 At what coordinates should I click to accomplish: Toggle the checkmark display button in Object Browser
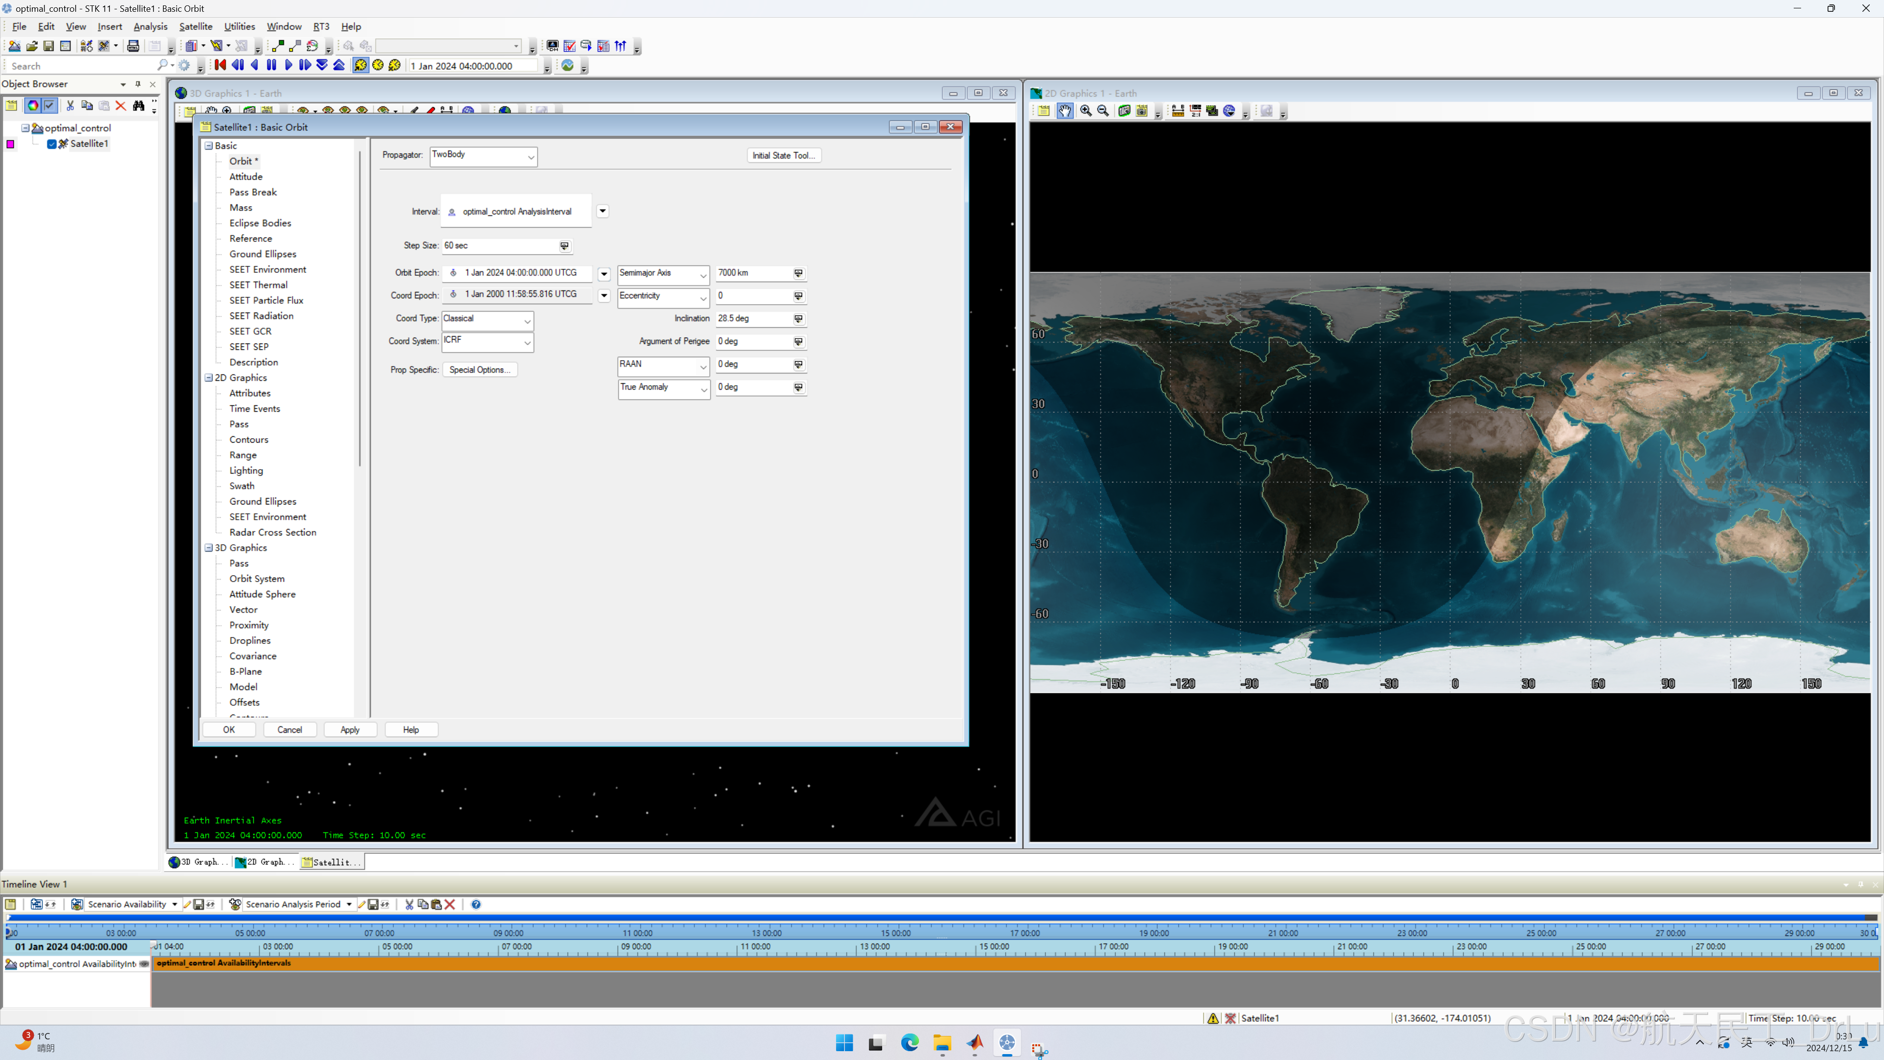tap(49, 106)
